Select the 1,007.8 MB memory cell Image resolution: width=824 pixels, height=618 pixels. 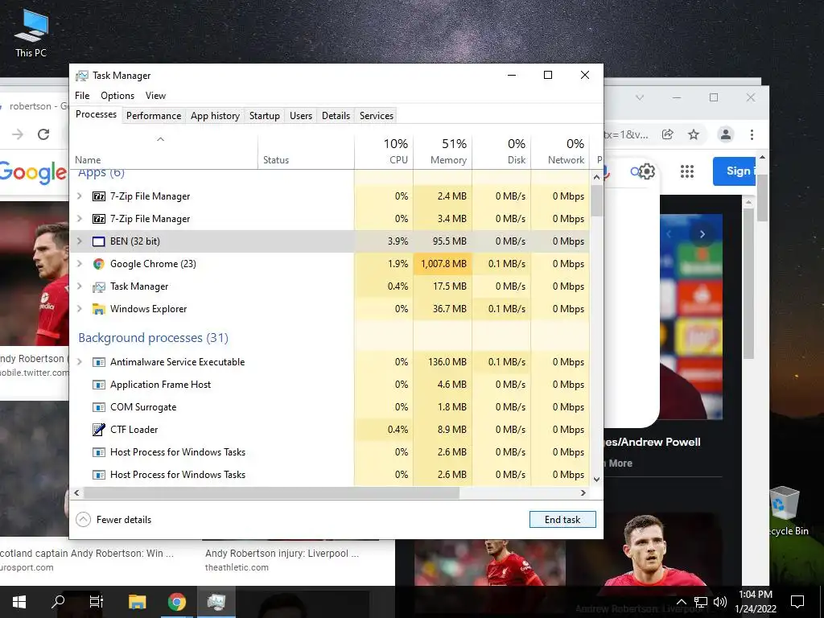click(x=443, y=264)
